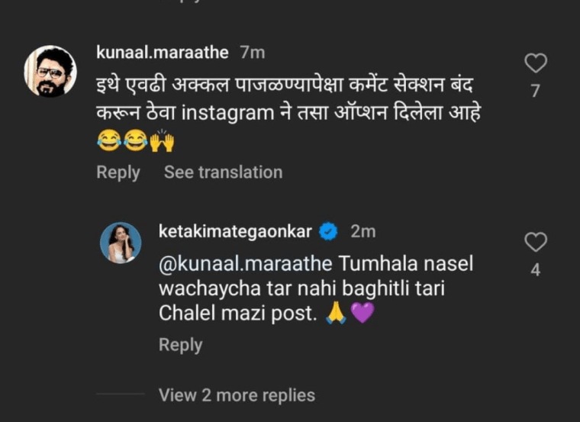
Task: Click the purple heart emoji
Action: click(x=362, y=314)
